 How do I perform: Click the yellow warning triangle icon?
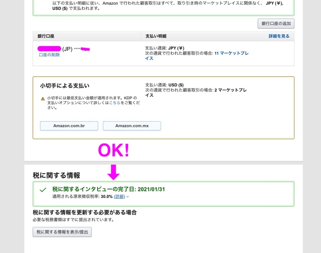click(x=43, y=99)
